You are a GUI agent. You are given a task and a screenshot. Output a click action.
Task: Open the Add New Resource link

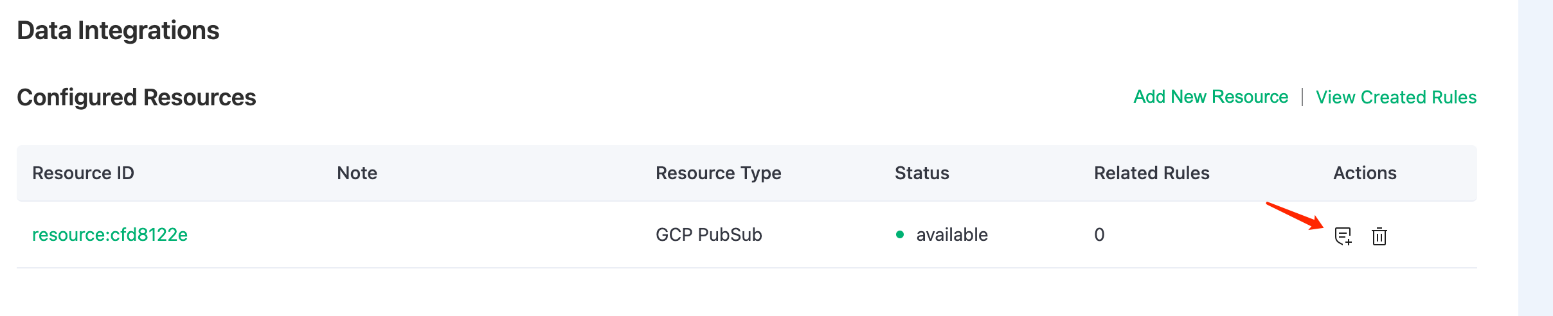coord(1210,97)
